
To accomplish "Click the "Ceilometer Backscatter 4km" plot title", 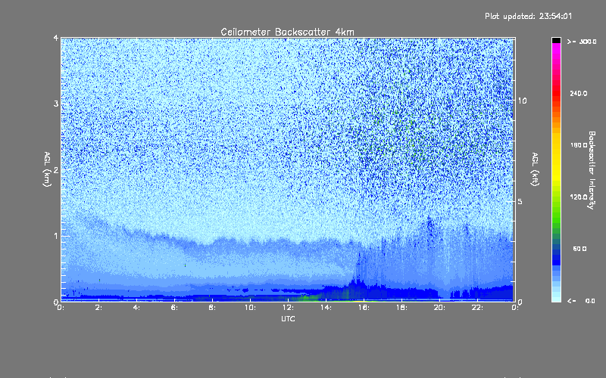I will pyautogui.click(x=287, y=32).
